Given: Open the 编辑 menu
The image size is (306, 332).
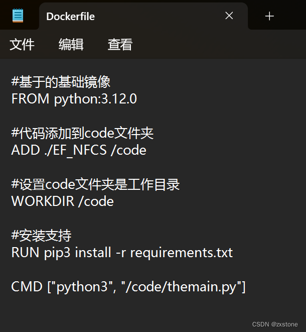Looking at the screenshot, I should (x=71, y=45).
